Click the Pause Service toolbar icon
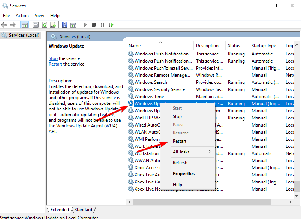The image size is (301, 219). (x=102, y=25)
